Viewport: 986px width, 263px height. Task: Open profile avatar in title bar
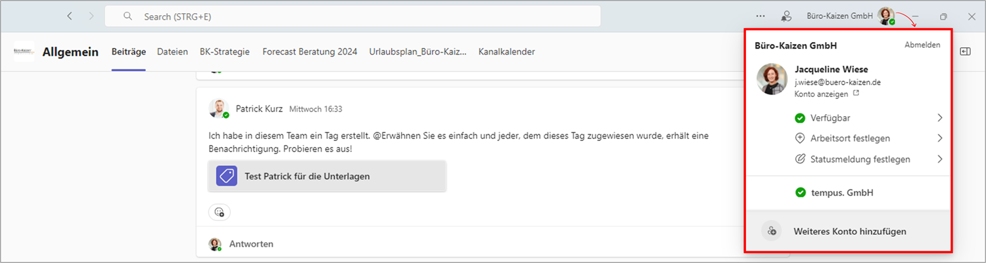pyautogui.click(x=887, y=16)
